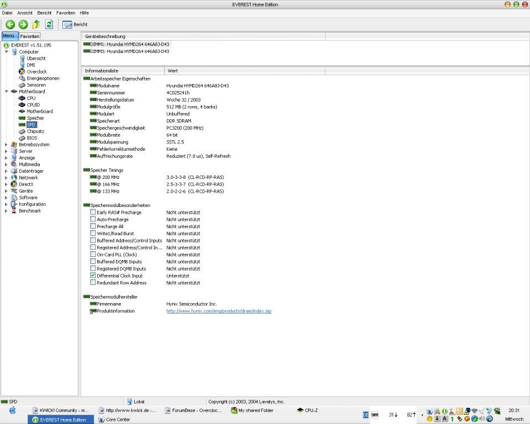530x424 pixels.
Task: Open My shared Folder taskbar button
Action: (252, 411)
